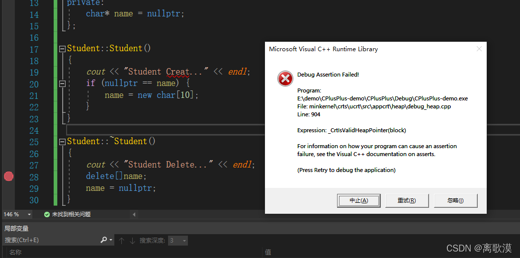The width and height of the screenshot is (520, 258).
Task: Click the 'Line: 904' text in dialog
Action: click(x=309, y=114)
